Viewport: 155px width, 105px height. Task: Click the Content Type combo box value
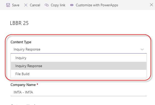[x=27, y=49]
